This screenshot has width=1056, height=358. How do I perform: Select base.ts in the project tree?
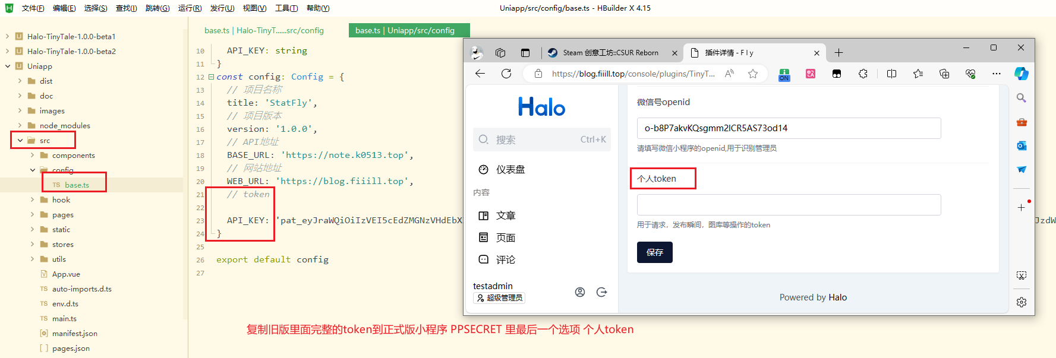(x=77, y=185)
